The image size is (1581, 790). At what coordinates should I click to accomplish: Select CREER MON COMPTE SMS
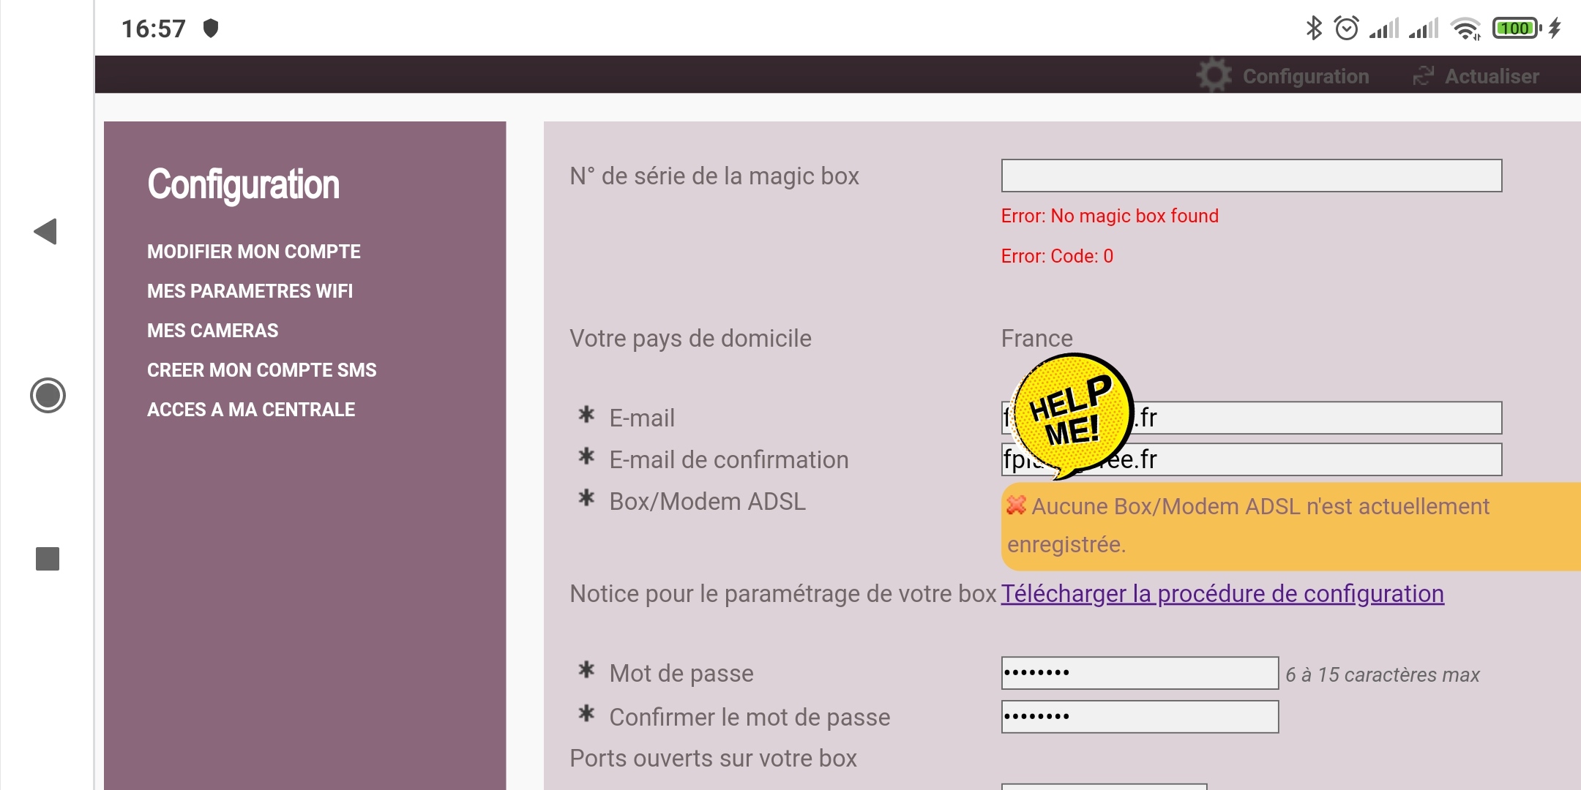pos(261,370)
